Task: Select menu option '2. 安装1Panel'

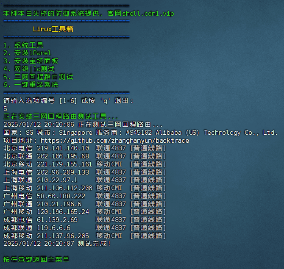Action: pos(27,53)
